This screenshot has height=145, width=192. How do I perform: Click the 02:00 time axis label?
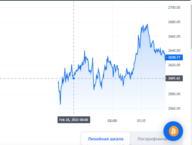[112, 121]
